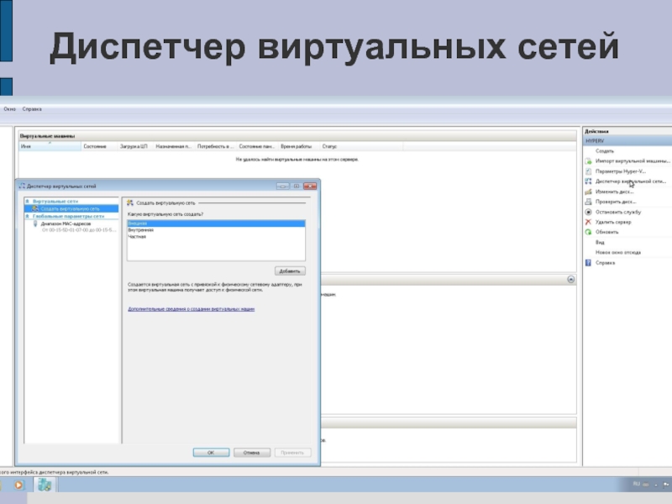672x504 pixels.
Task: Select Частная network type
Action: tap(216, 237)
